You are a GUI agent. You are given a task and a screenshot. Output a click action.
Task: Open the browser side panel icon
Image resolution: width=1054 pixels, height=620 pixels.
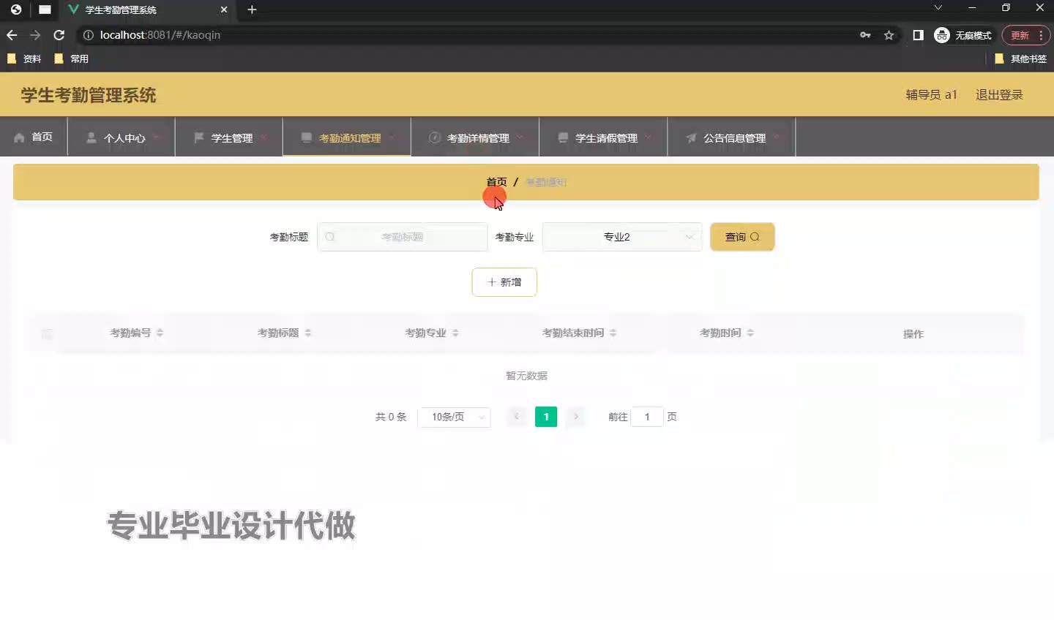coord(918,35)
